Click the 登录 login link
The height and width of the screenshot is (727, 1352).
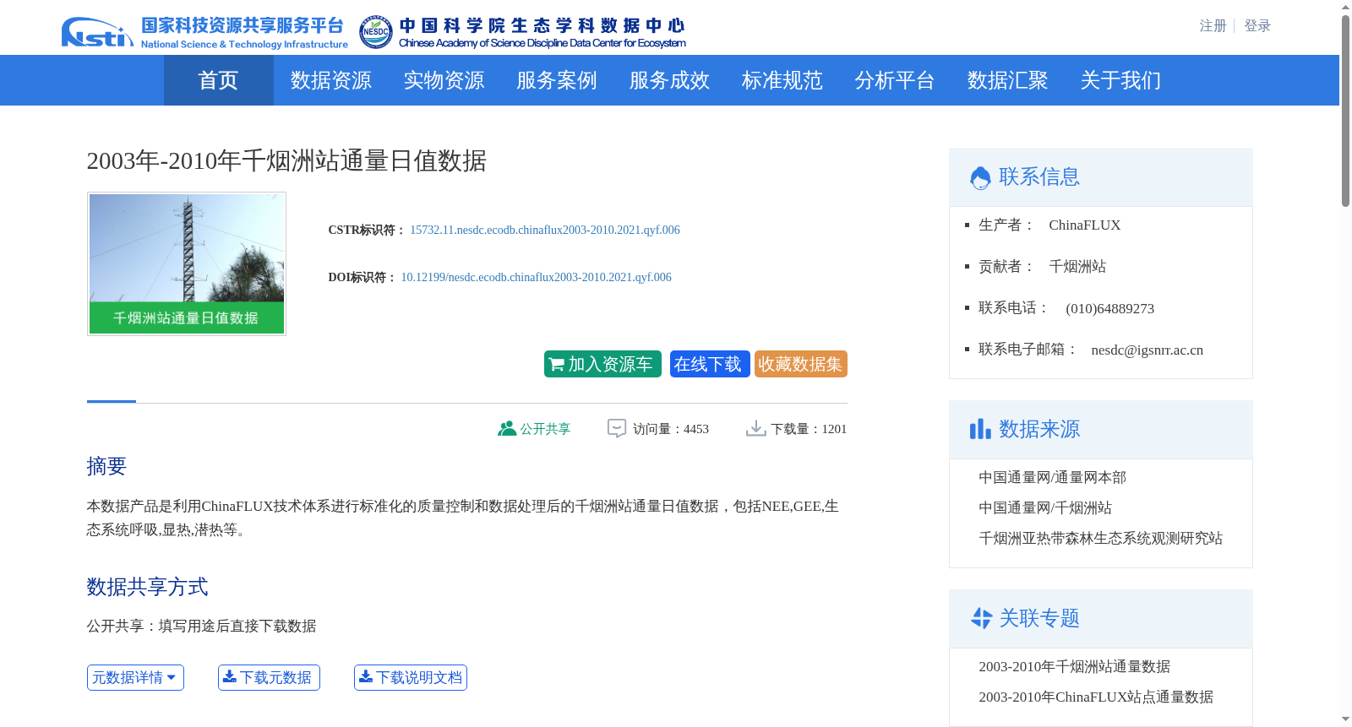click(x=1257, y=26)
